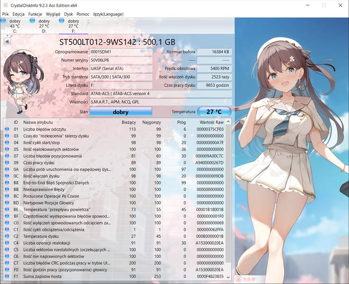This screenshot has width=349, height=284.
Task: Click the Litera dysku field F:
Action: coord(121,85)
